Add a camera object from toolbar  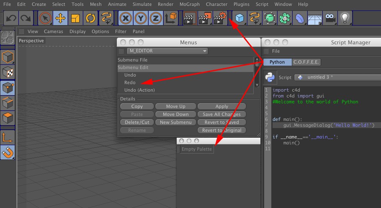tap(330, 18)
